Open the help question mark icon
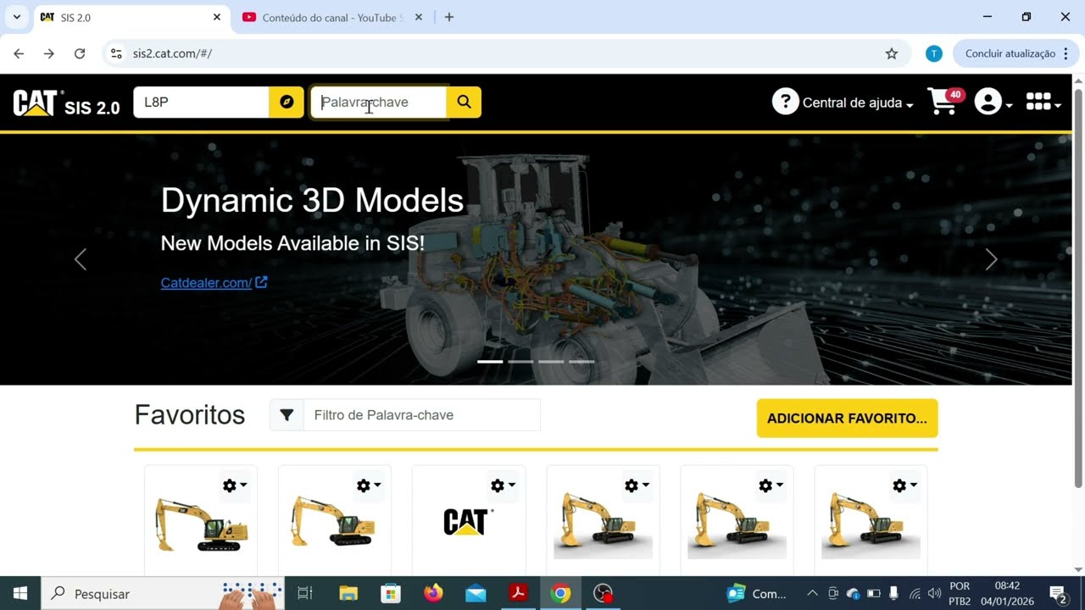The image size is (1085, 610). [x=785, y=103]
